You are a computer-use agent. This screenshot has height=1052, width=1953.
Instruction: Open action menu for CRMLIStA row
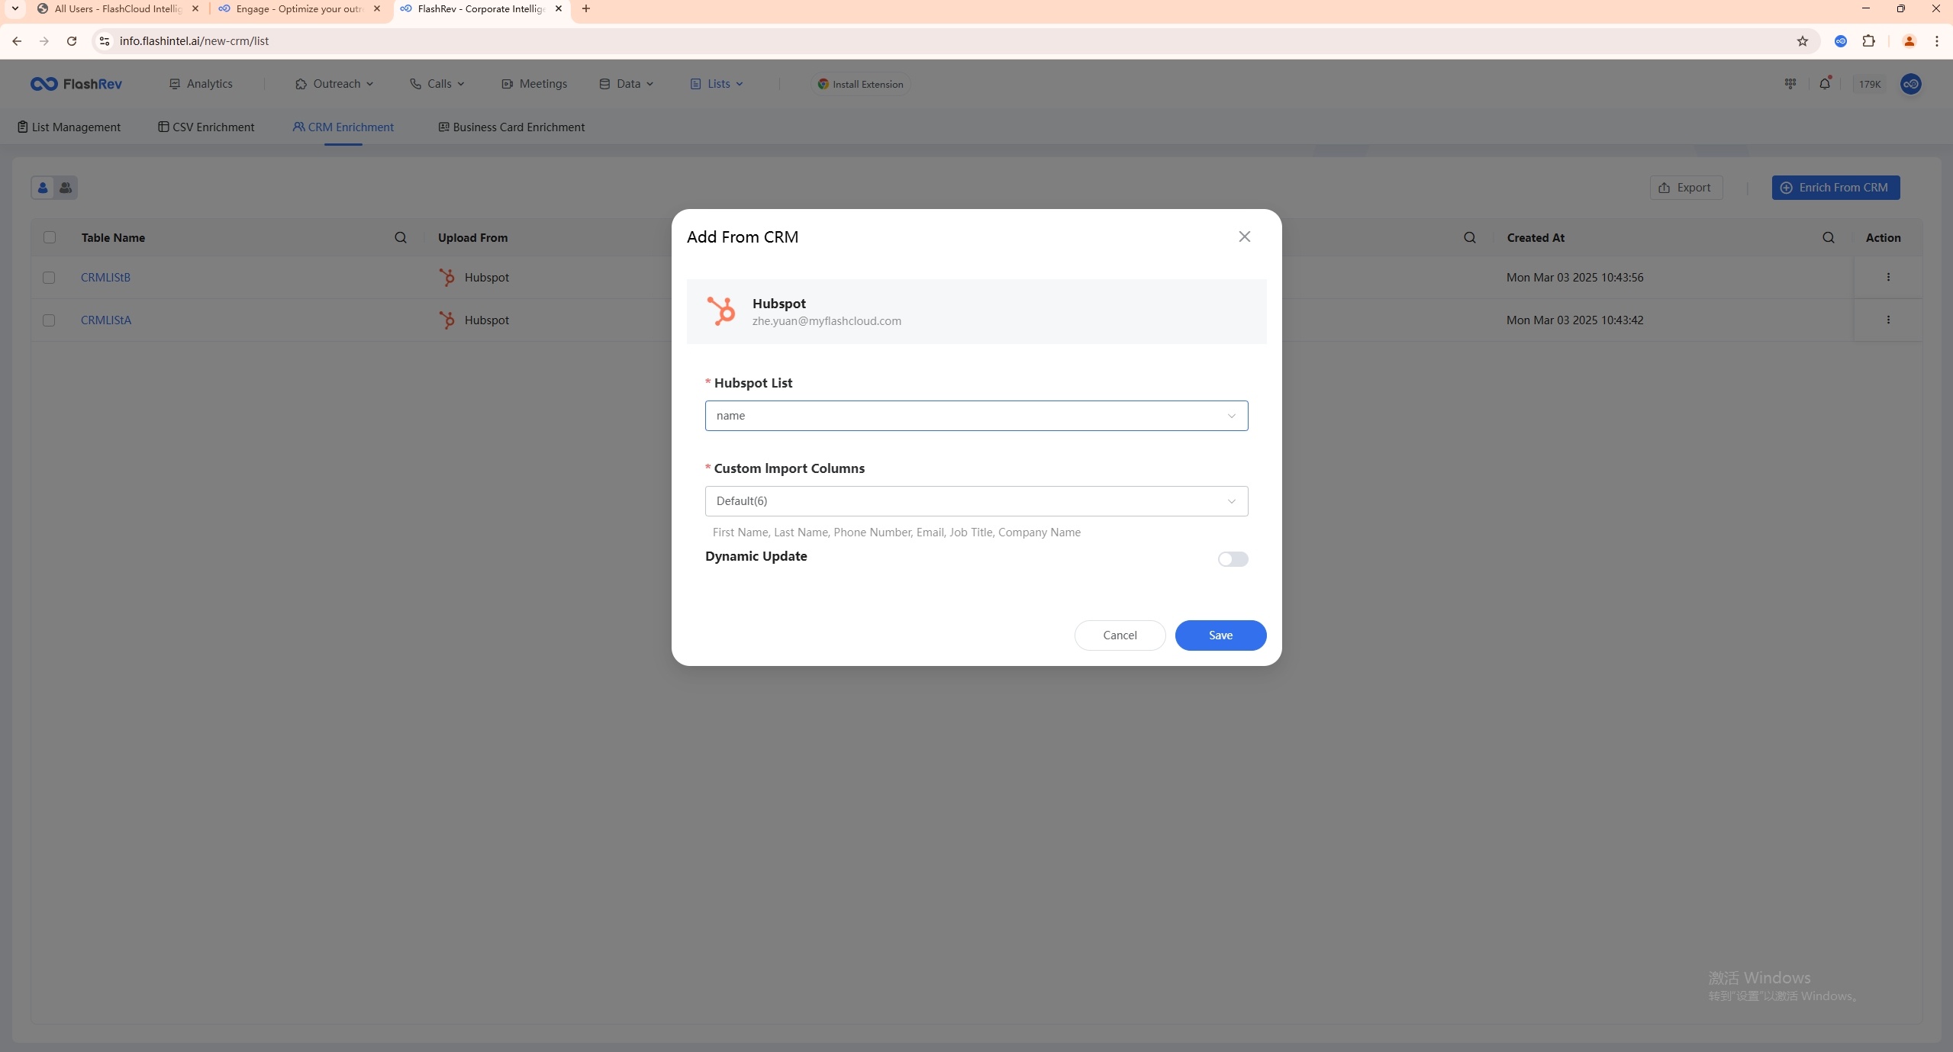click(1888, 320)
